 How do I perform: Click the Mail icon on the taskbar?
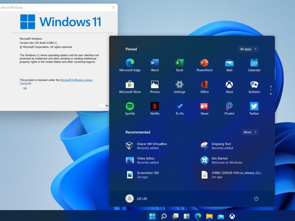tap(221, 216)
